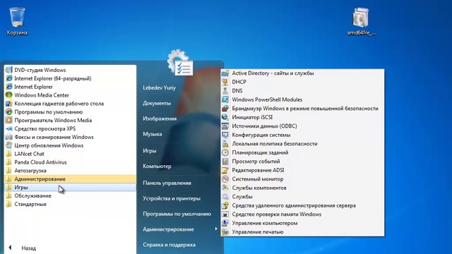The height and width of the screenshot is (254, 452).
Task: Expand the Стандартные folder
Action: pyautogui.click(x=71, y=204)
